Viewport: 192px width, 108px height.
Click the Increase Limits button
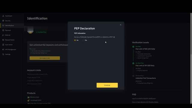coord(45,58)
